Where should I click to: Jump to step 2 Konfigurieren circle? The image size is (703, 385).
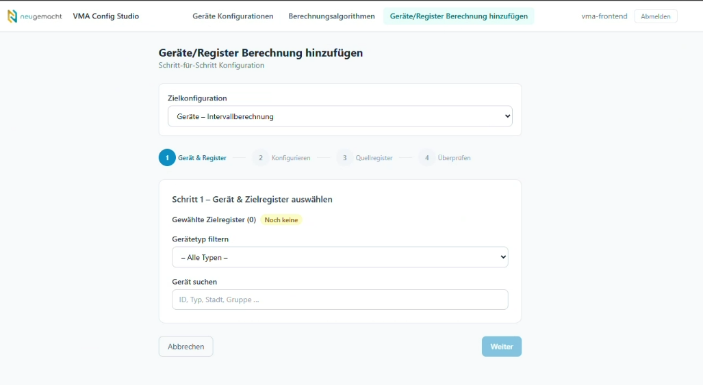point(260,158)
